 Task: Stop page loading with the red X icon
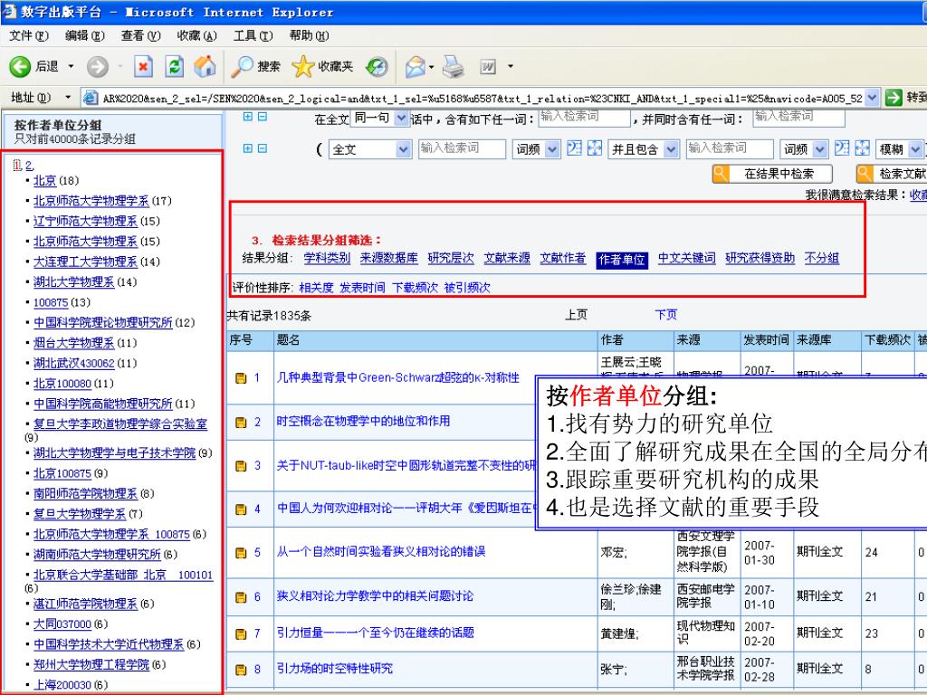click(143, 66)
